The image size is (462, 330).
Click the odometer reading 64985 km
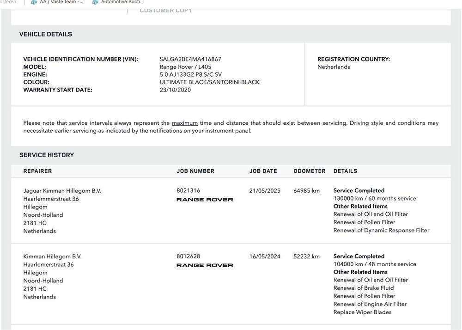click(x=306, y=190)
